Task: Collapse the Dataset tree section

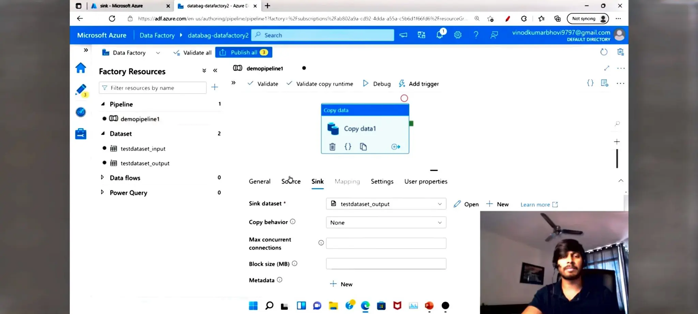Action: click(103, 134)
